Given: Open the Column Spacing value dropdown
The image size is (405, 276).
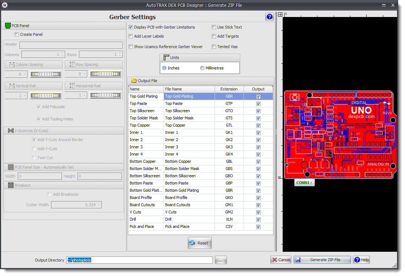Looking at the screenshot, I should [25, 74].
